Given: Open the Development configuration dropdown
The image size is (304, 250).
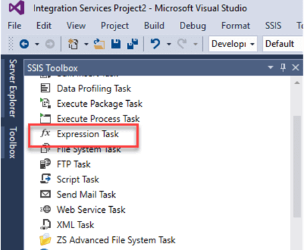Looking at the screenshot, I should (233, 44).
